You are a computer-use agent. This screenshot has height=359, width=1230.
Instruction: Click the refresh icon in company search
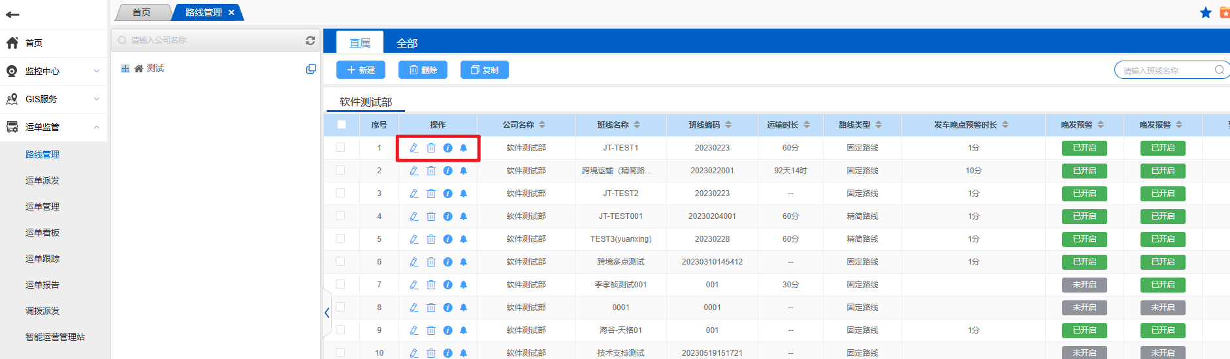point(310,40)
